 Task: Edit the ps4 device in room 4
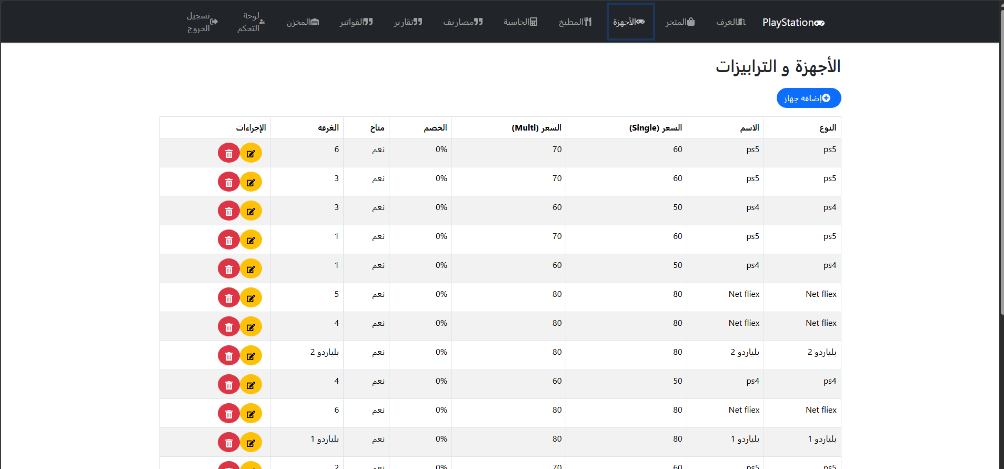251,385
